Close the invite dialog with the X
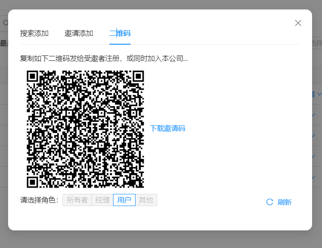Viewport: 322px width, 248px height. 298,23
